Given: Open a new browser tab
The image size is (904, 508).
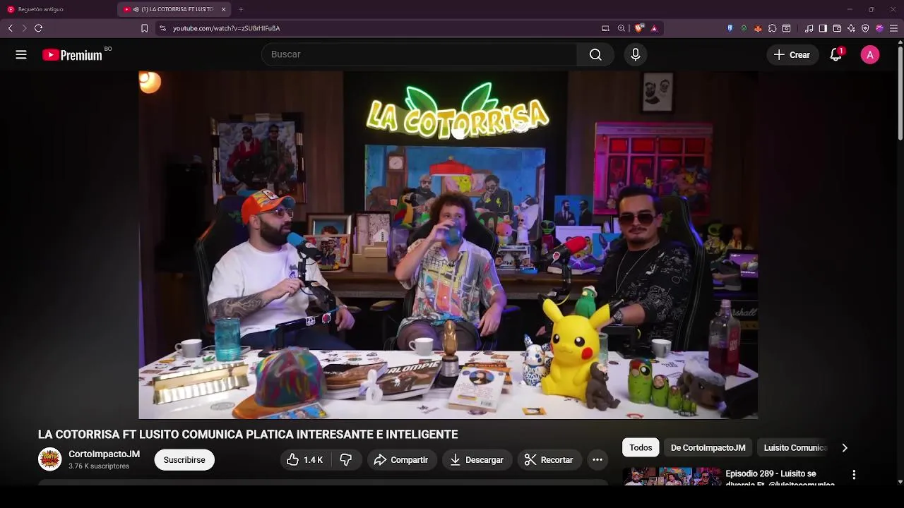Looking at the screenshot, I should click(241, 9).
